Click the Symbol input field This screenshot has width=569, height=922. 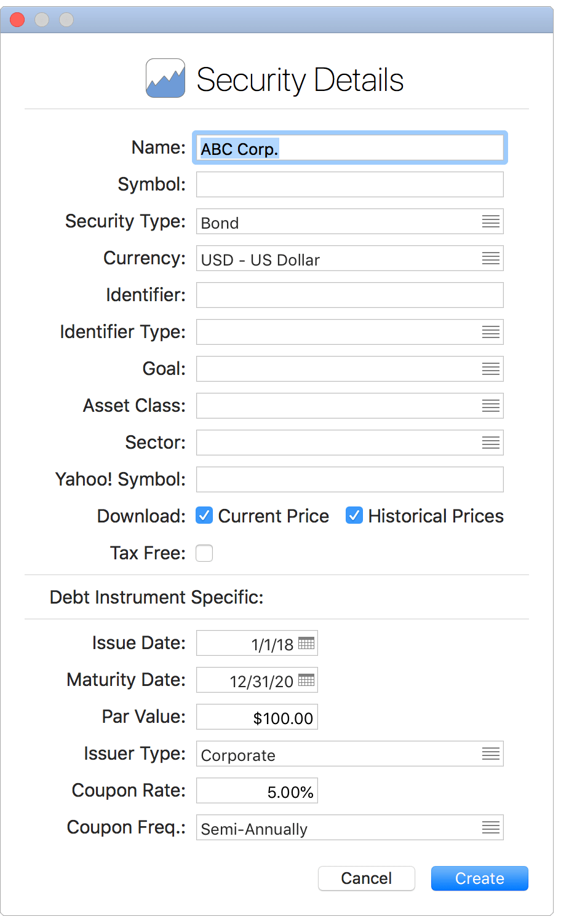349,184
